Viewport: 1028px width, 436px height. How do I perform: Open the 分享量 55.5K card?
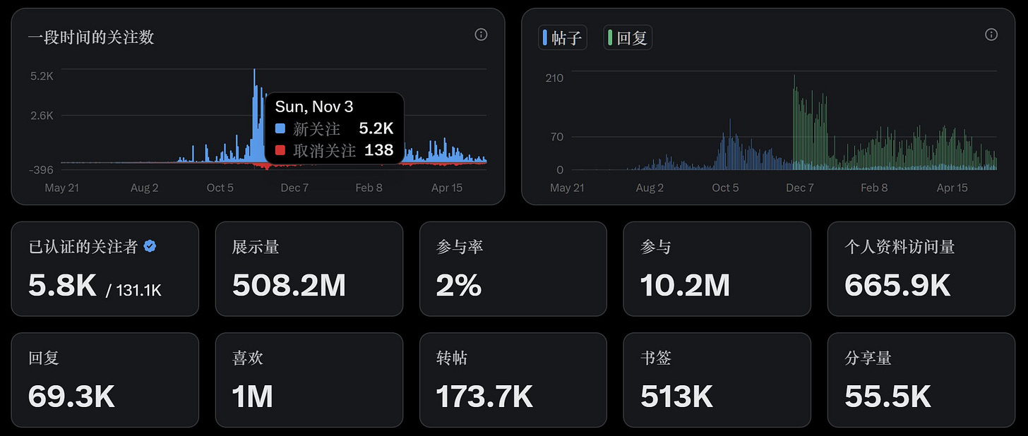(x=921, y=380)
